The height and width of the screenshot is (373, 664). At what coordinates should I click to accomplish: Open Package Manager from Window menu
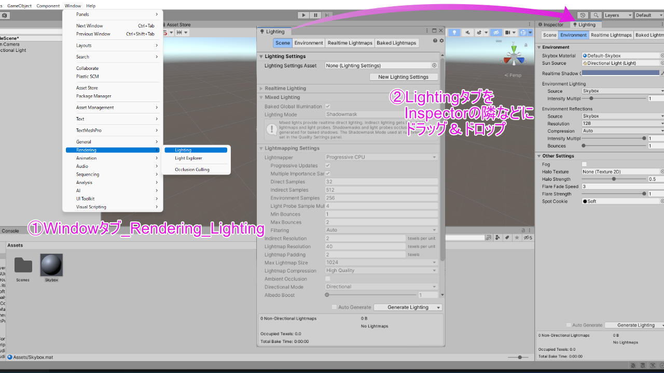(x=93, y=96)
